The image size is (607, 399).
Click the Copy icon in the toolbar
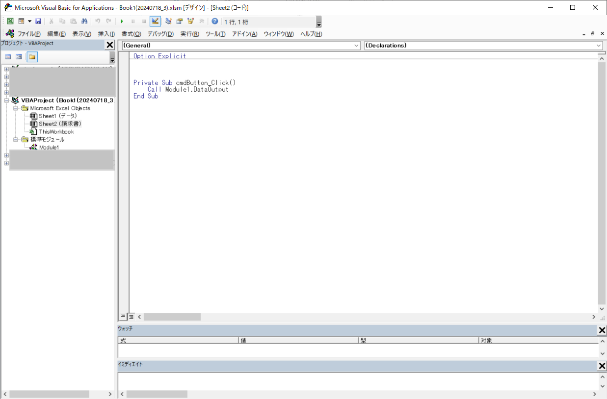[x=62, y=22]
